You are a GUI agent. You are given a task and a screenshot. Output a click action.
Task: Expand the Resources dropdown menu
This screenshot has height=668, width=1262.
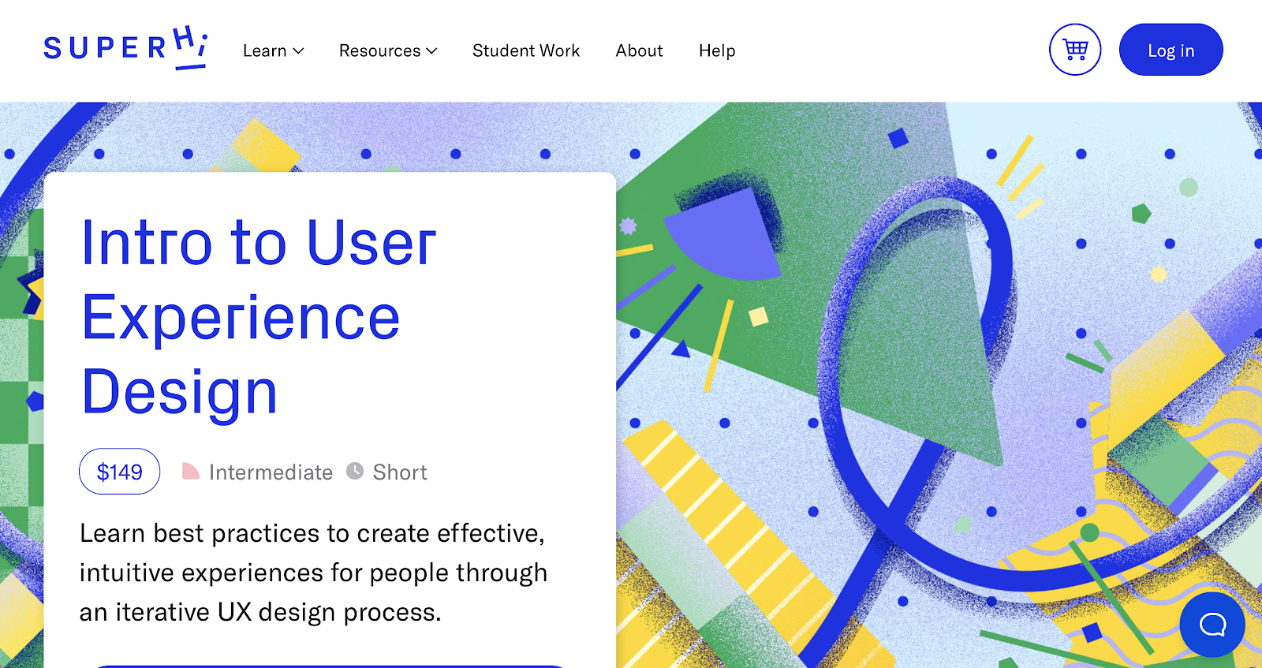[x=388, y=50]
